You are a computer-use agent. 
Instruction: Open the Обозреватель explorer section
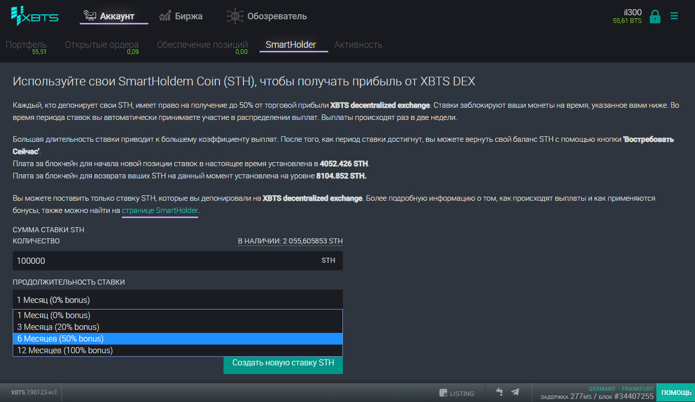[x=267, y=16]
